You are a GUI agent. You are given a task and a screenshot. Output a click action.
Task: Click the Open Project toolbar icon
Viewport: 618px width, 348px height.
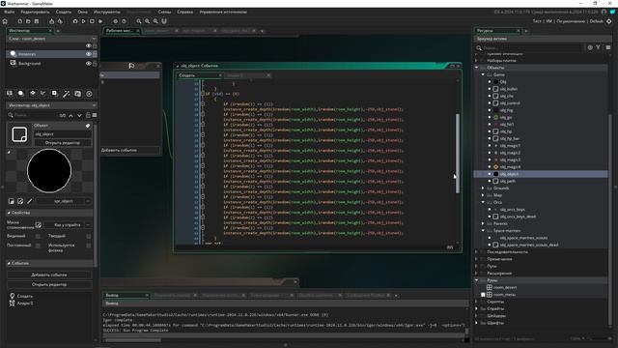pos(28,21)
